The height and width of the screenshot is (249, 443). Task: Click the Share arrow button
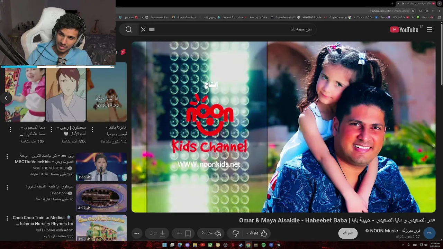211,233
